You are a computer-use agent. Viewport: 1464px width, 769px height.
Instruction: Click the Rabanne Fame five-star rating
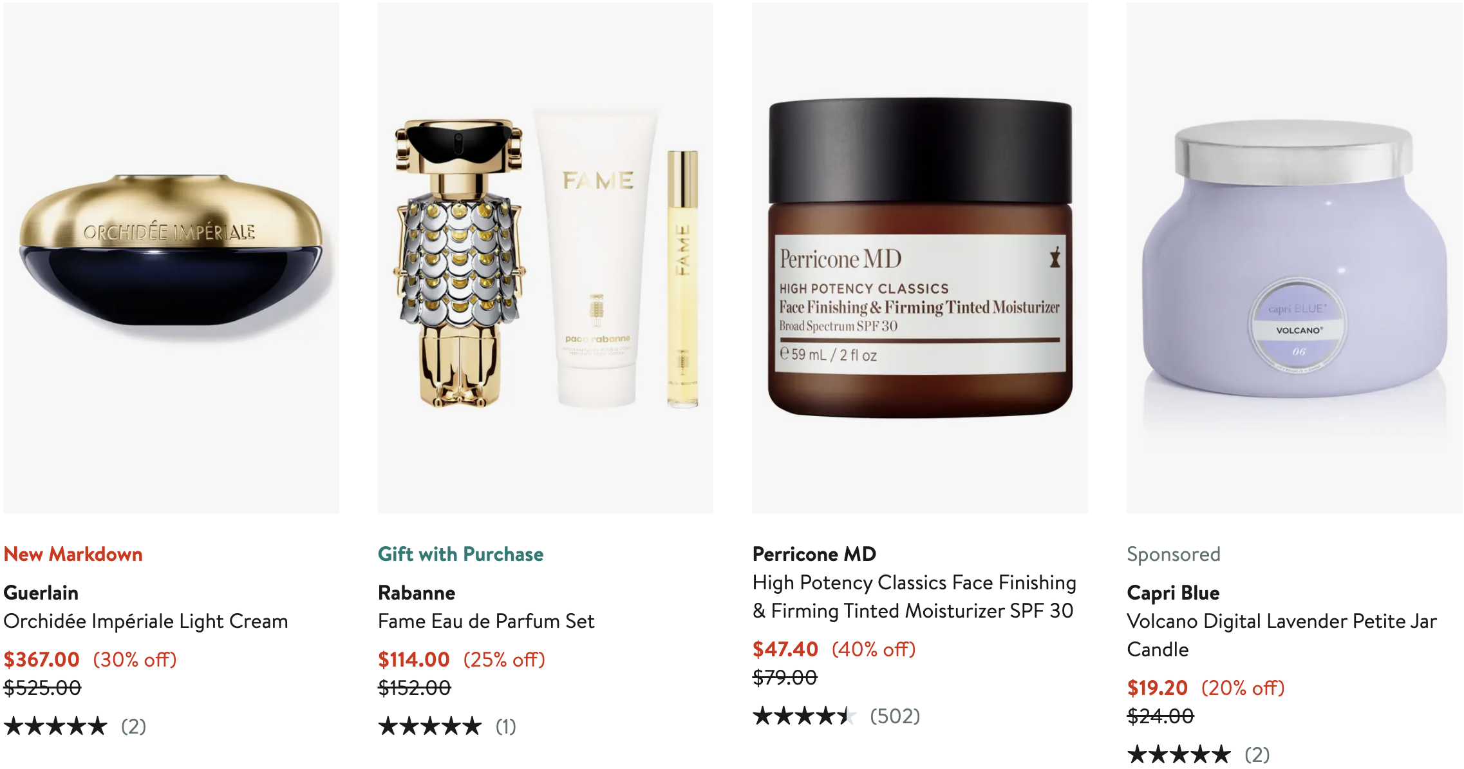[x=429, y=726]
